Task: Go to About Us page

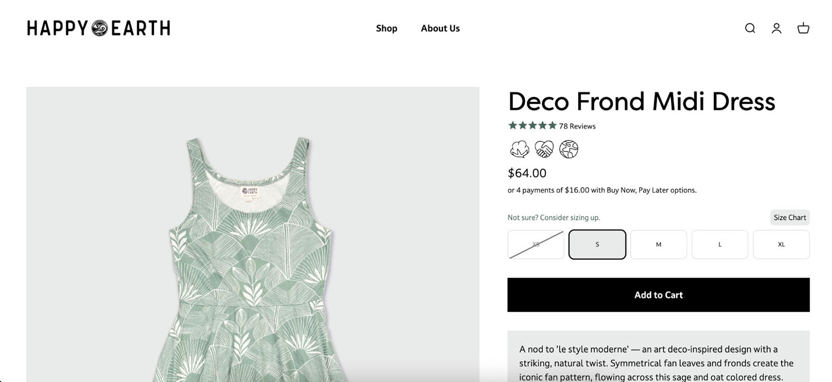Action: click(440, 28)
